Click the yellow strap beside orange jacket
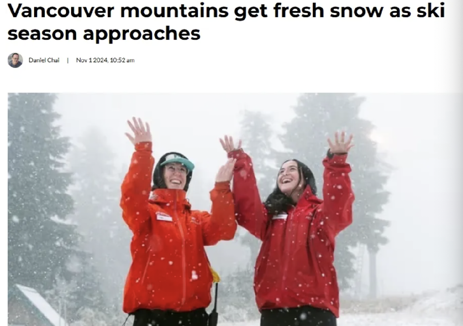This screenshot has width=463, height=326. point(215,275)
